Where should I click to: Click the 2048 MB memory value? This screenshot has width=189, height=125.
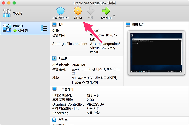(79, 65)
